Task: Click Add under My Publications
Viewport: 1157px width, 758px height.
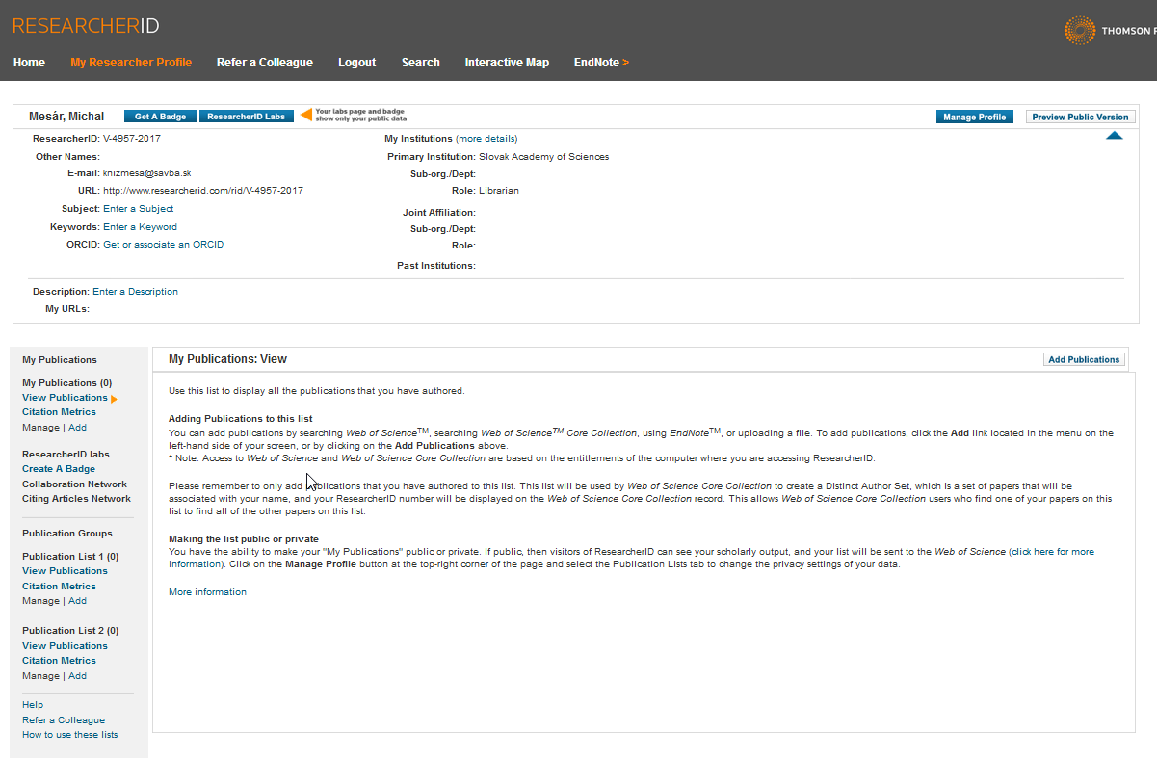Action: pos(78,428)
